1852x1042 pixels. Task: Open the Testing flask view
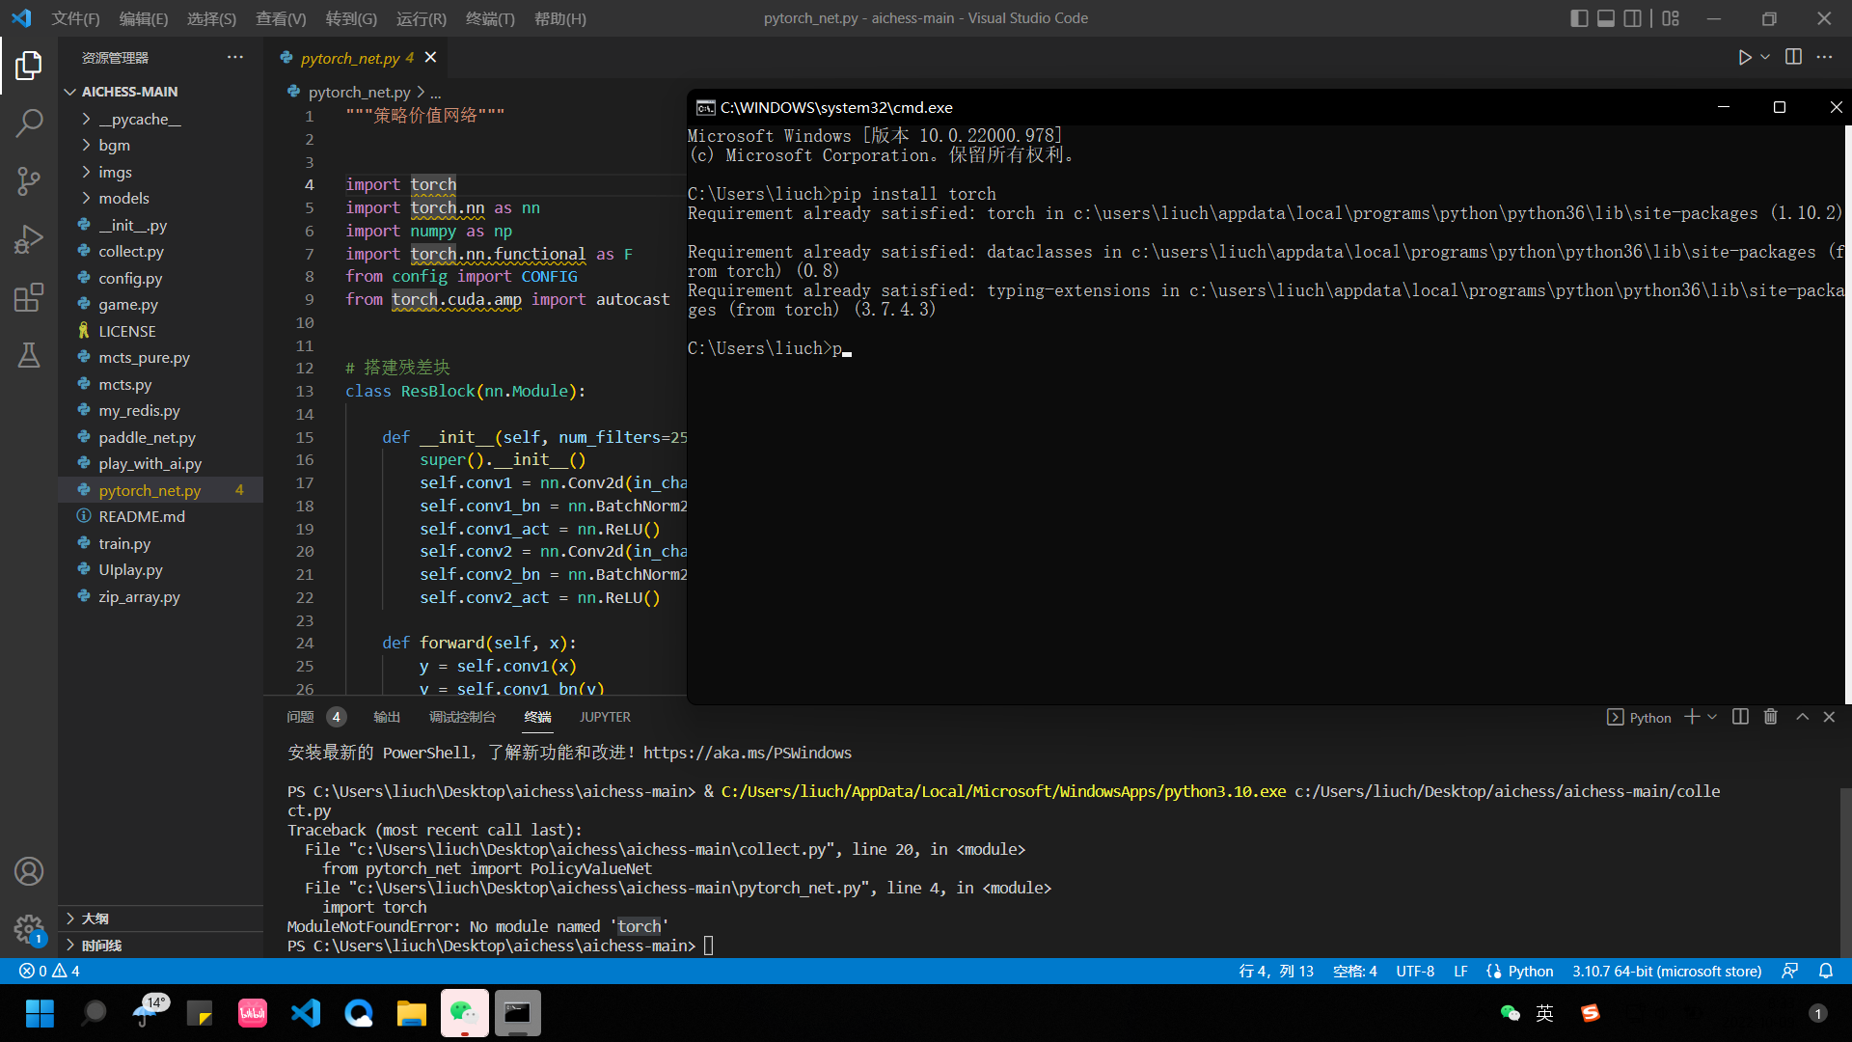click(29, 355)
